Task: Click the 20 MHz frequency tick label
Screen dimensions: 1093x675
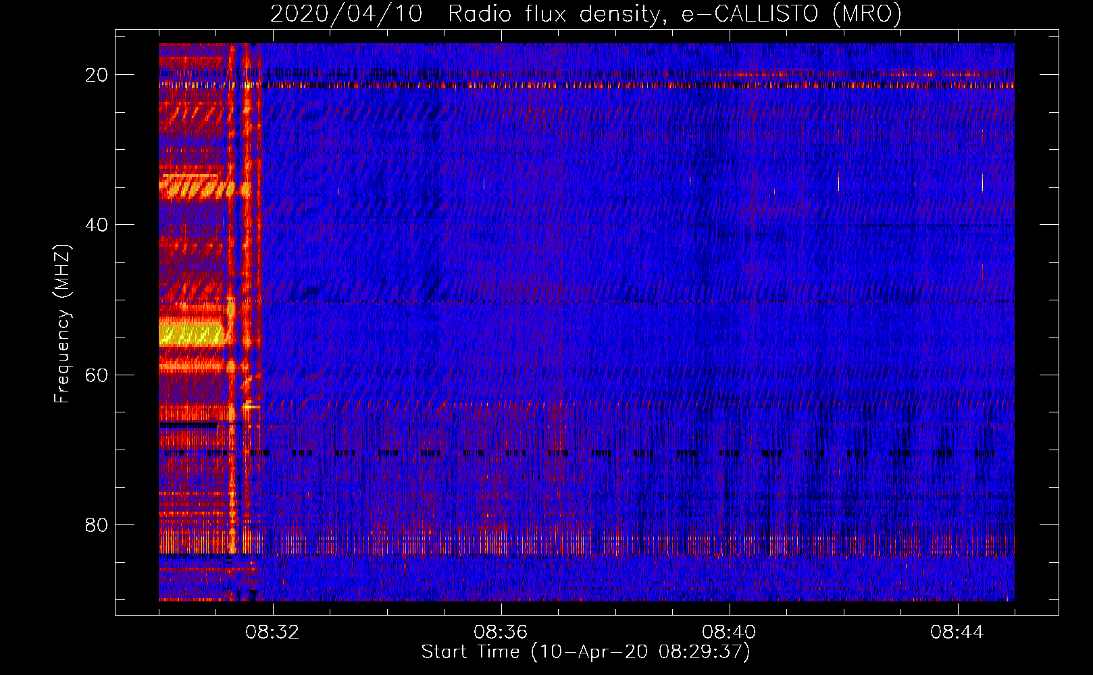Action: pyautogui.click(x=97, y=75)
